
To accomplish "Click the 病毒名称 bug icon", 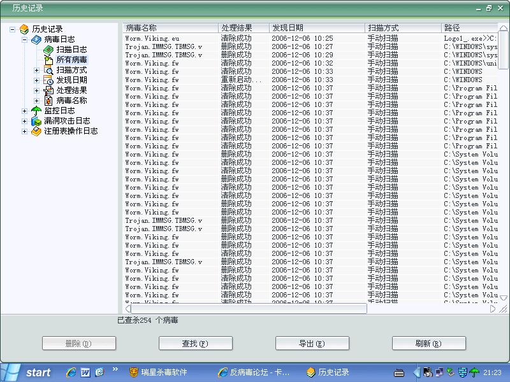I will point(48,101).
